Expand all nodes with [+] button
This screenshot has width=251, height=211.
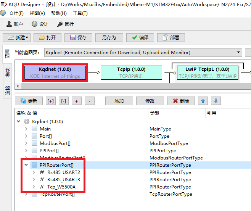(x=50, y=101)
